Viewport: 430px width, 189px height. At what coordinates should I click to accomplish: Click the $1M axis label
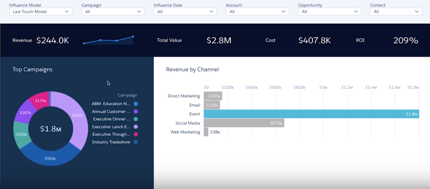click(323, 87)
